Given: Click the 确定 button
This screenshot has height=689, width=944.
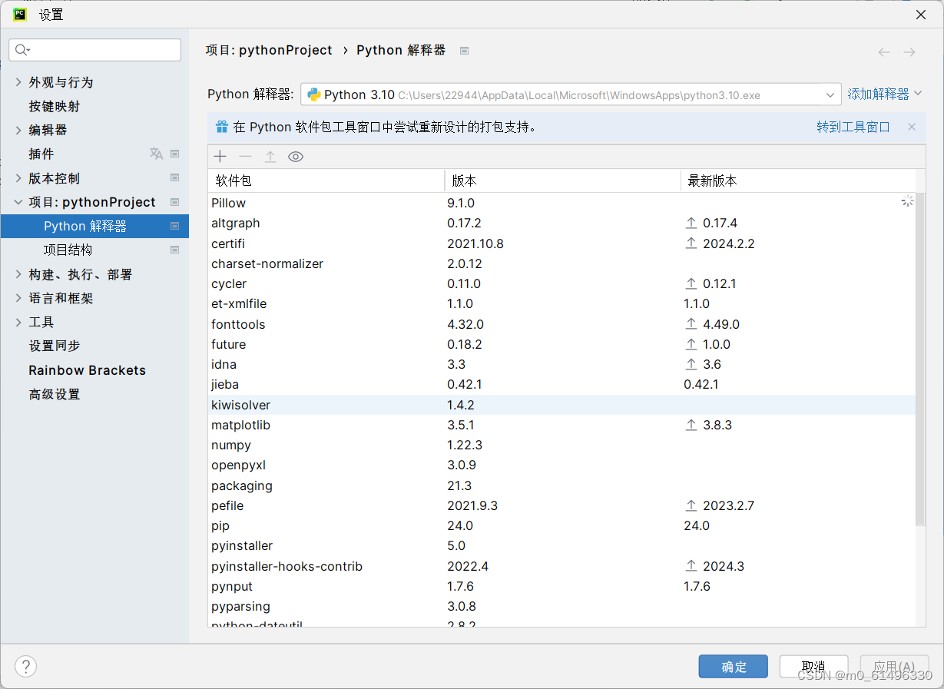Looking at the screenshot, I should pos(733,666).
